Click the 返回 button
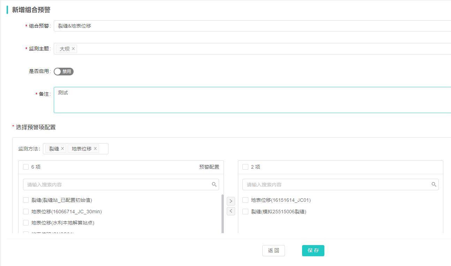 (273, 251)
